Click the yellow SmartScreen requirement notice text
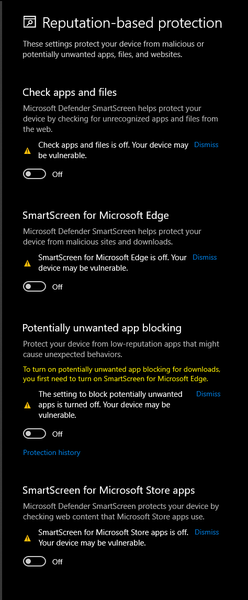 pos(122,374)
